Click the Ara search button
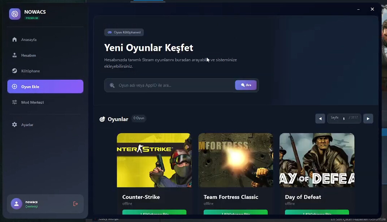 coord(246,85)
